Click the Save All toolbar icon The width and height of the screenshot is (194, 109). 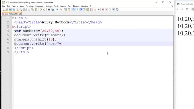click(14, 9)
